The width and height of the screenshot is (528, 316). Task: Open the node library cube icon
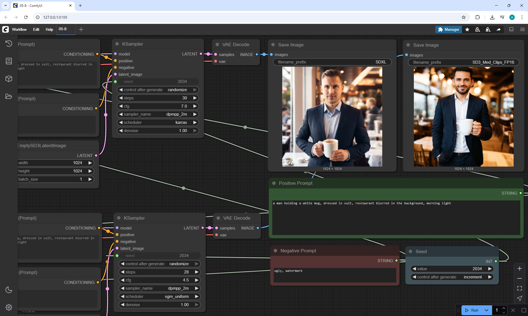point(9,79)
